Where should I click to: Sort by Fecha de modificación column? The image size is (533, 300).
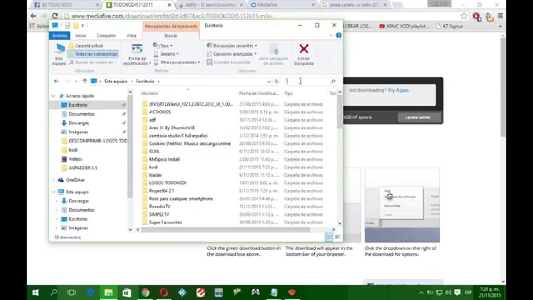tap(259, 93)
